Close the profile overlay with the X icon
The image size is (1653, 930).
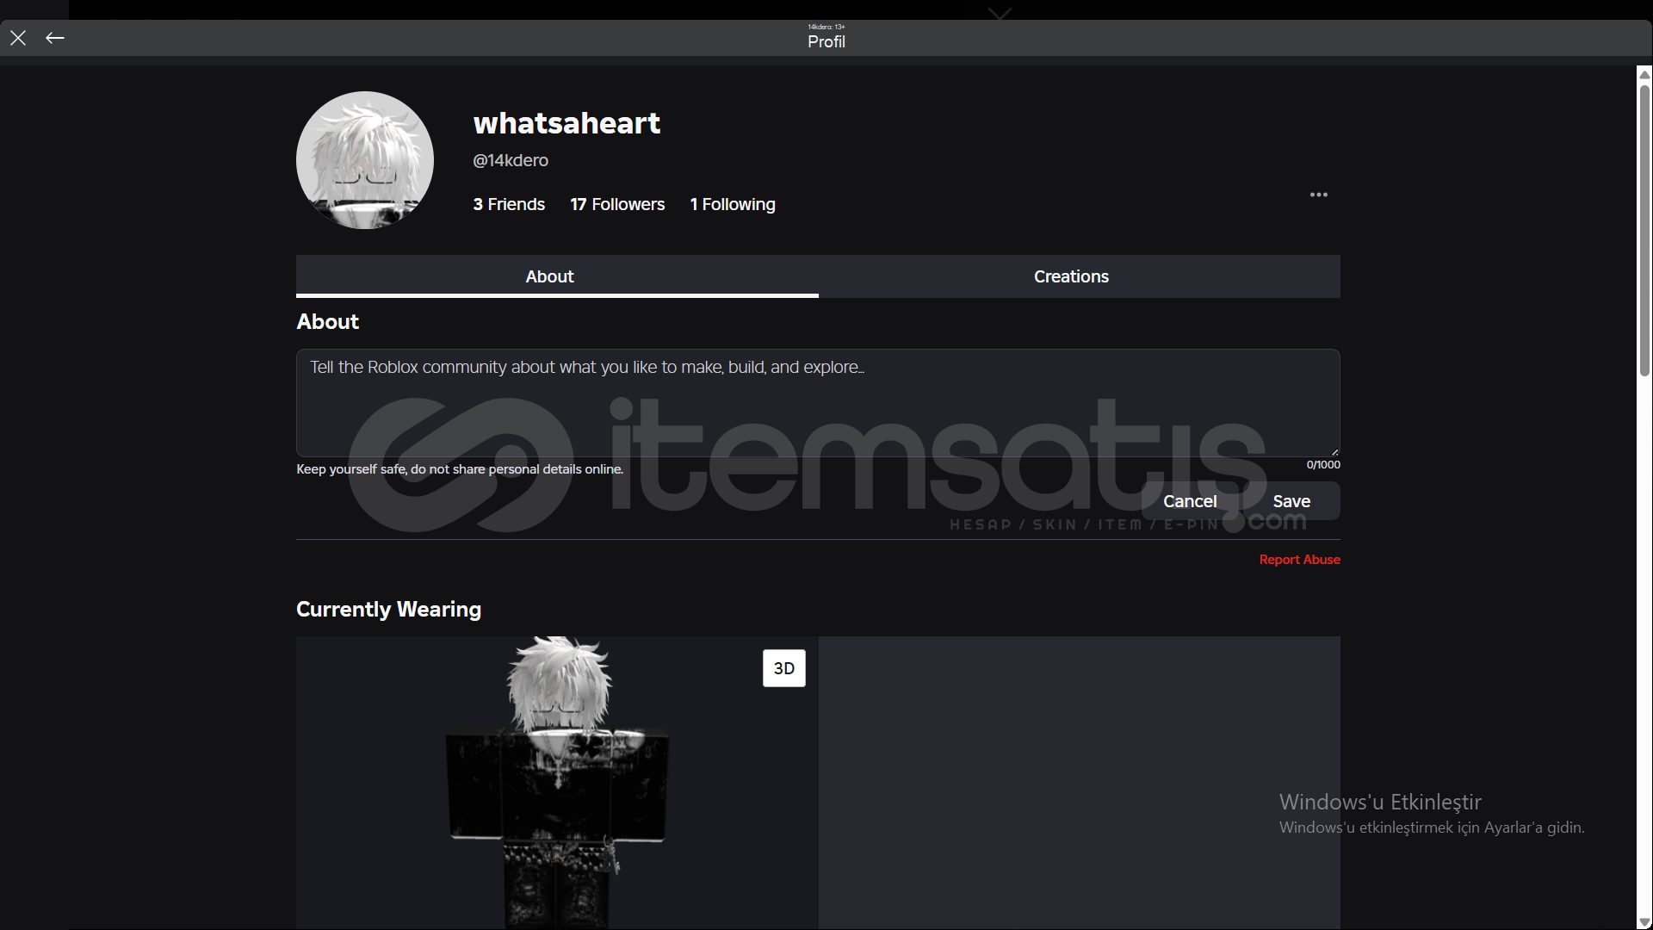[x=18, y=38]
